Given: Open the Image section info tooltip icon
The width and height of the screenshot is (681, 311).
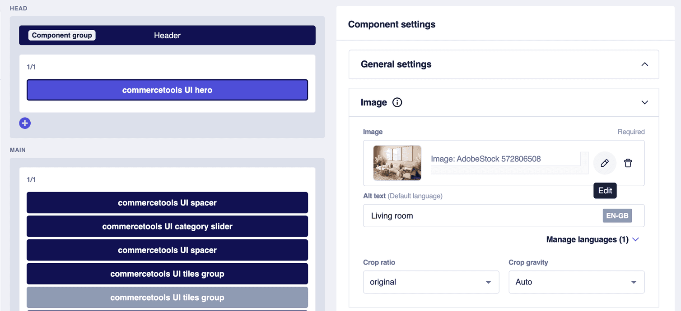Looking at the screenshot, I should tap(397, 102).
